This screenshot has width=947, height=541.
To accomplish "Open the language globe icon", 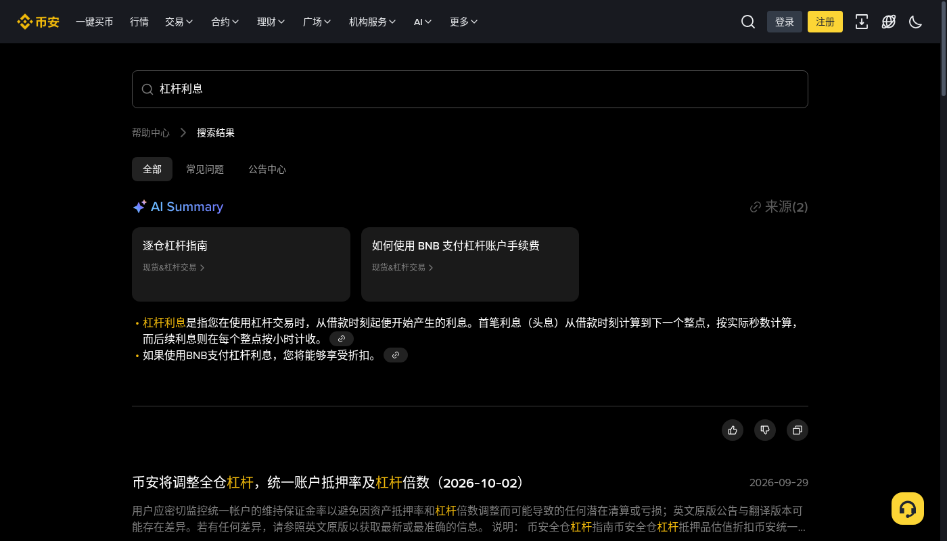I will (889, 22).
